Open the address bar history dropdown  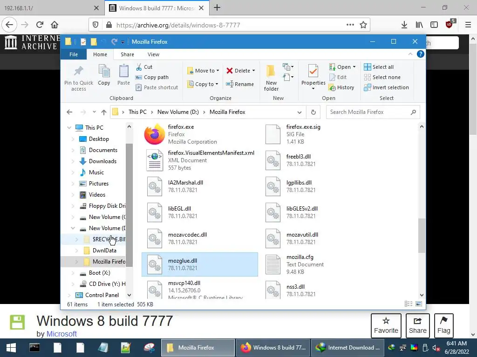[300, 112]
